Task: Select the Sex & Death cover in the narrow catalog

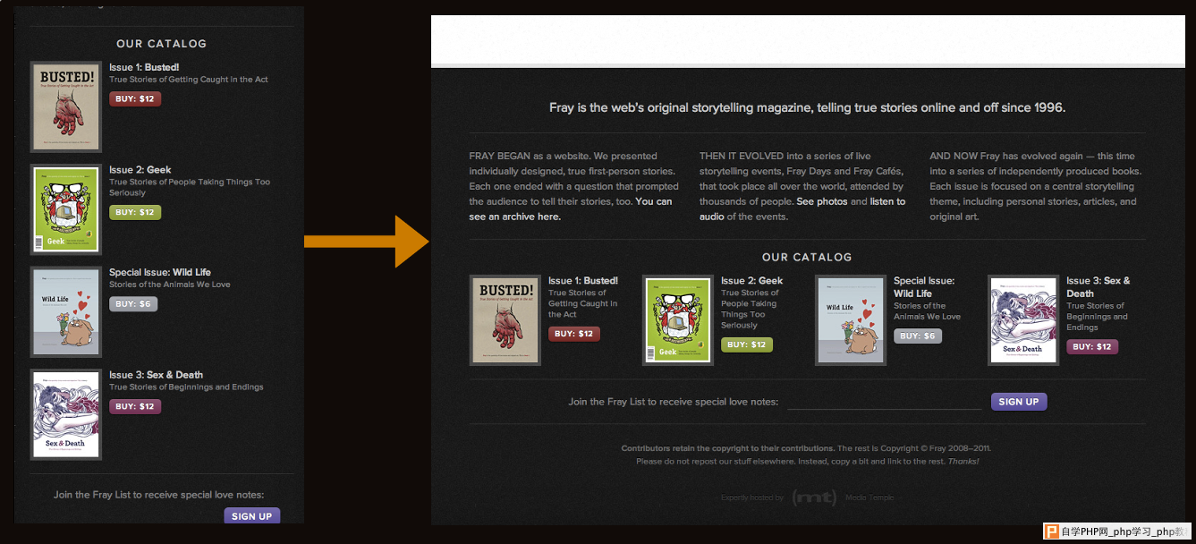Action: pyautogui.click(x=65, y=414)
